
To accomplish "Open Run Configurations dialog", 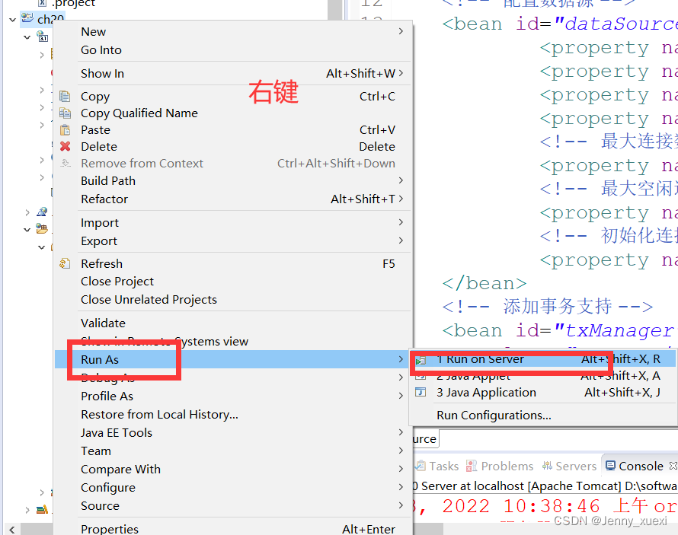I will 543,416.
